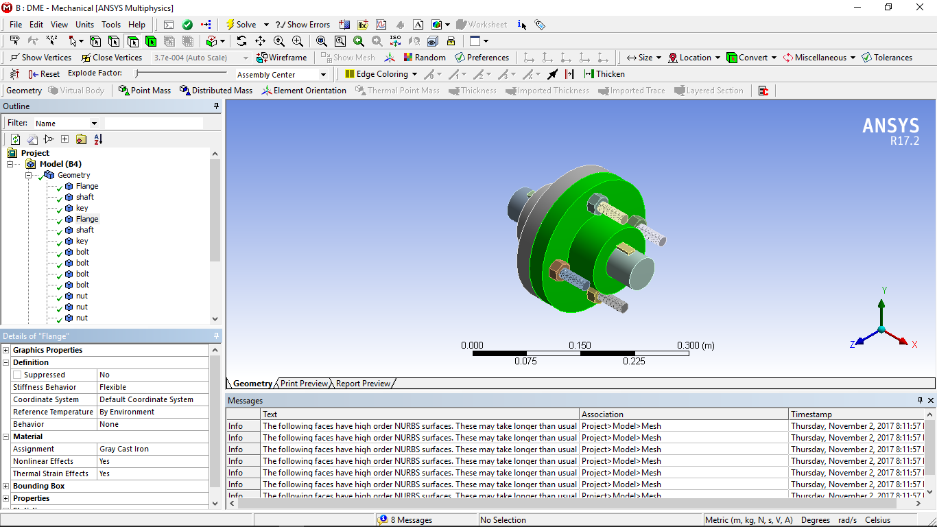Click the Comment annotation icon
The image size is (937, 527).
click(x=418, y=25)
